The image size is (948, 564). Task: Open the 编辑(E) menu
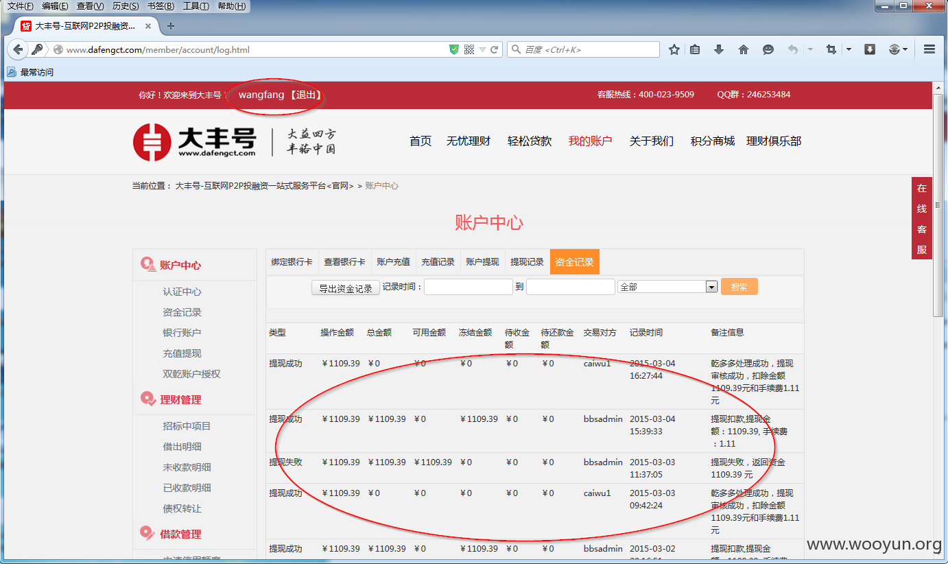pyautogui.click(x=55, y=6)
